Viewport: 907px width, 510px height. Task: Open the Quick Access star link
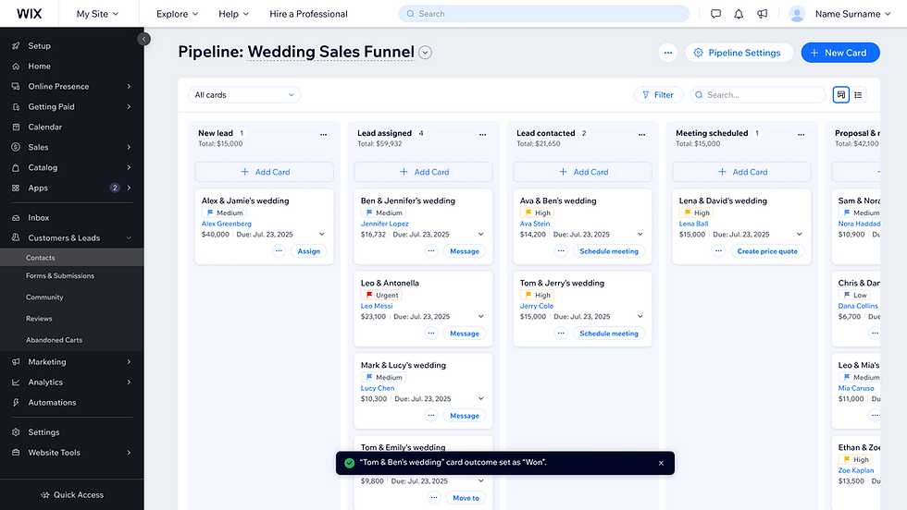72,495
